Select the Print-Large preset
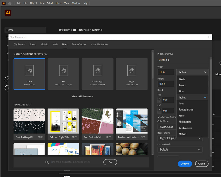Screen dimensions: 221x177 coord(98,74)
